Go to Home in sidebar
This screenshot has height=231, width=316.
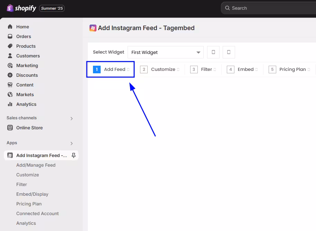22,27
